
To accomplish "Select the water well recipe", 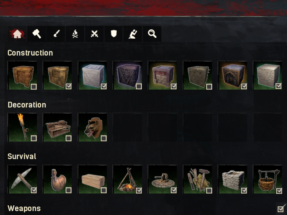I will [x=268, y=179].
